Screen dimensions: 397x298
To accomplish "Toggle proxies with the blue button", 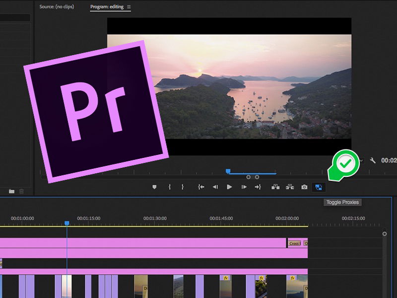I will click(319, 187).
